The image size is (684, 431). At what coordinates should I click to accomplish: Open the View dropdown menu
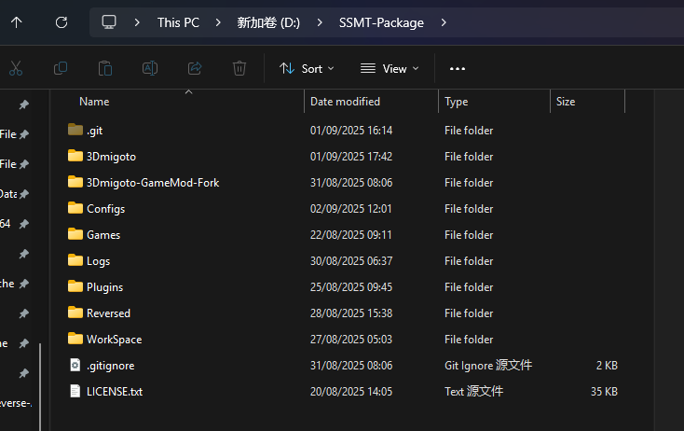pyautogui.click(x=390, y=68)
